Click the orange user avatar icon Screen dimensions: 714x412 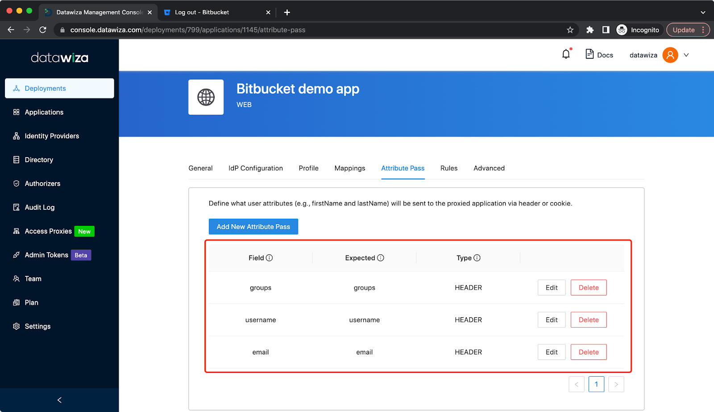(x=670, y=55)
